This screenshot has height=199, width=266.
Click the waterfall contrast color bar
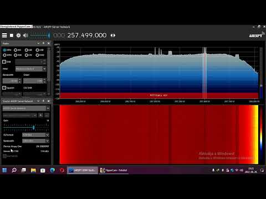pyautogui.click(x=261, y=134)
